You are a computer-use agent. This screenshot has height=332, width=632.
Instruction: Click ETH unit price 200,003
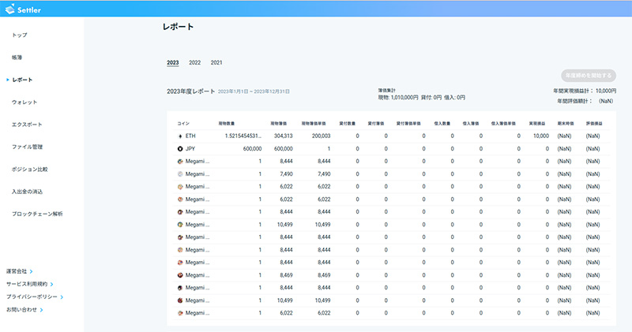tap(321, 136)
